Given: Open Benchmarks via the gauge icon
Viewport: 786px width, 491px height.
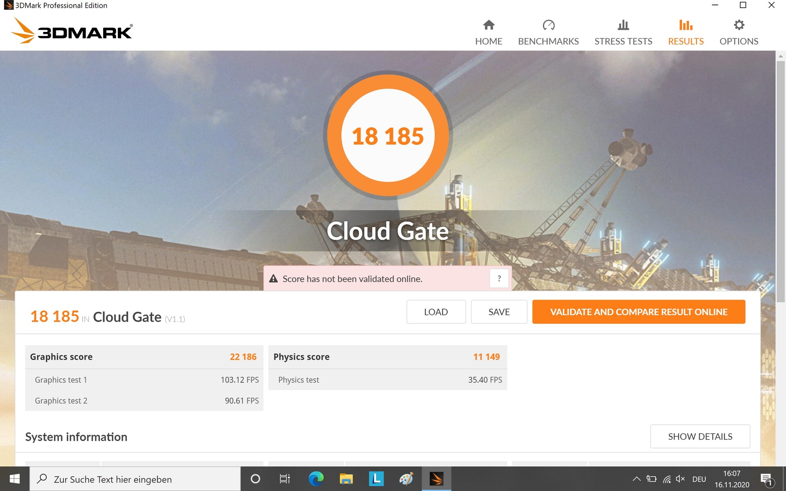Looking at the screenshot, I should click(x=548, y=25).
